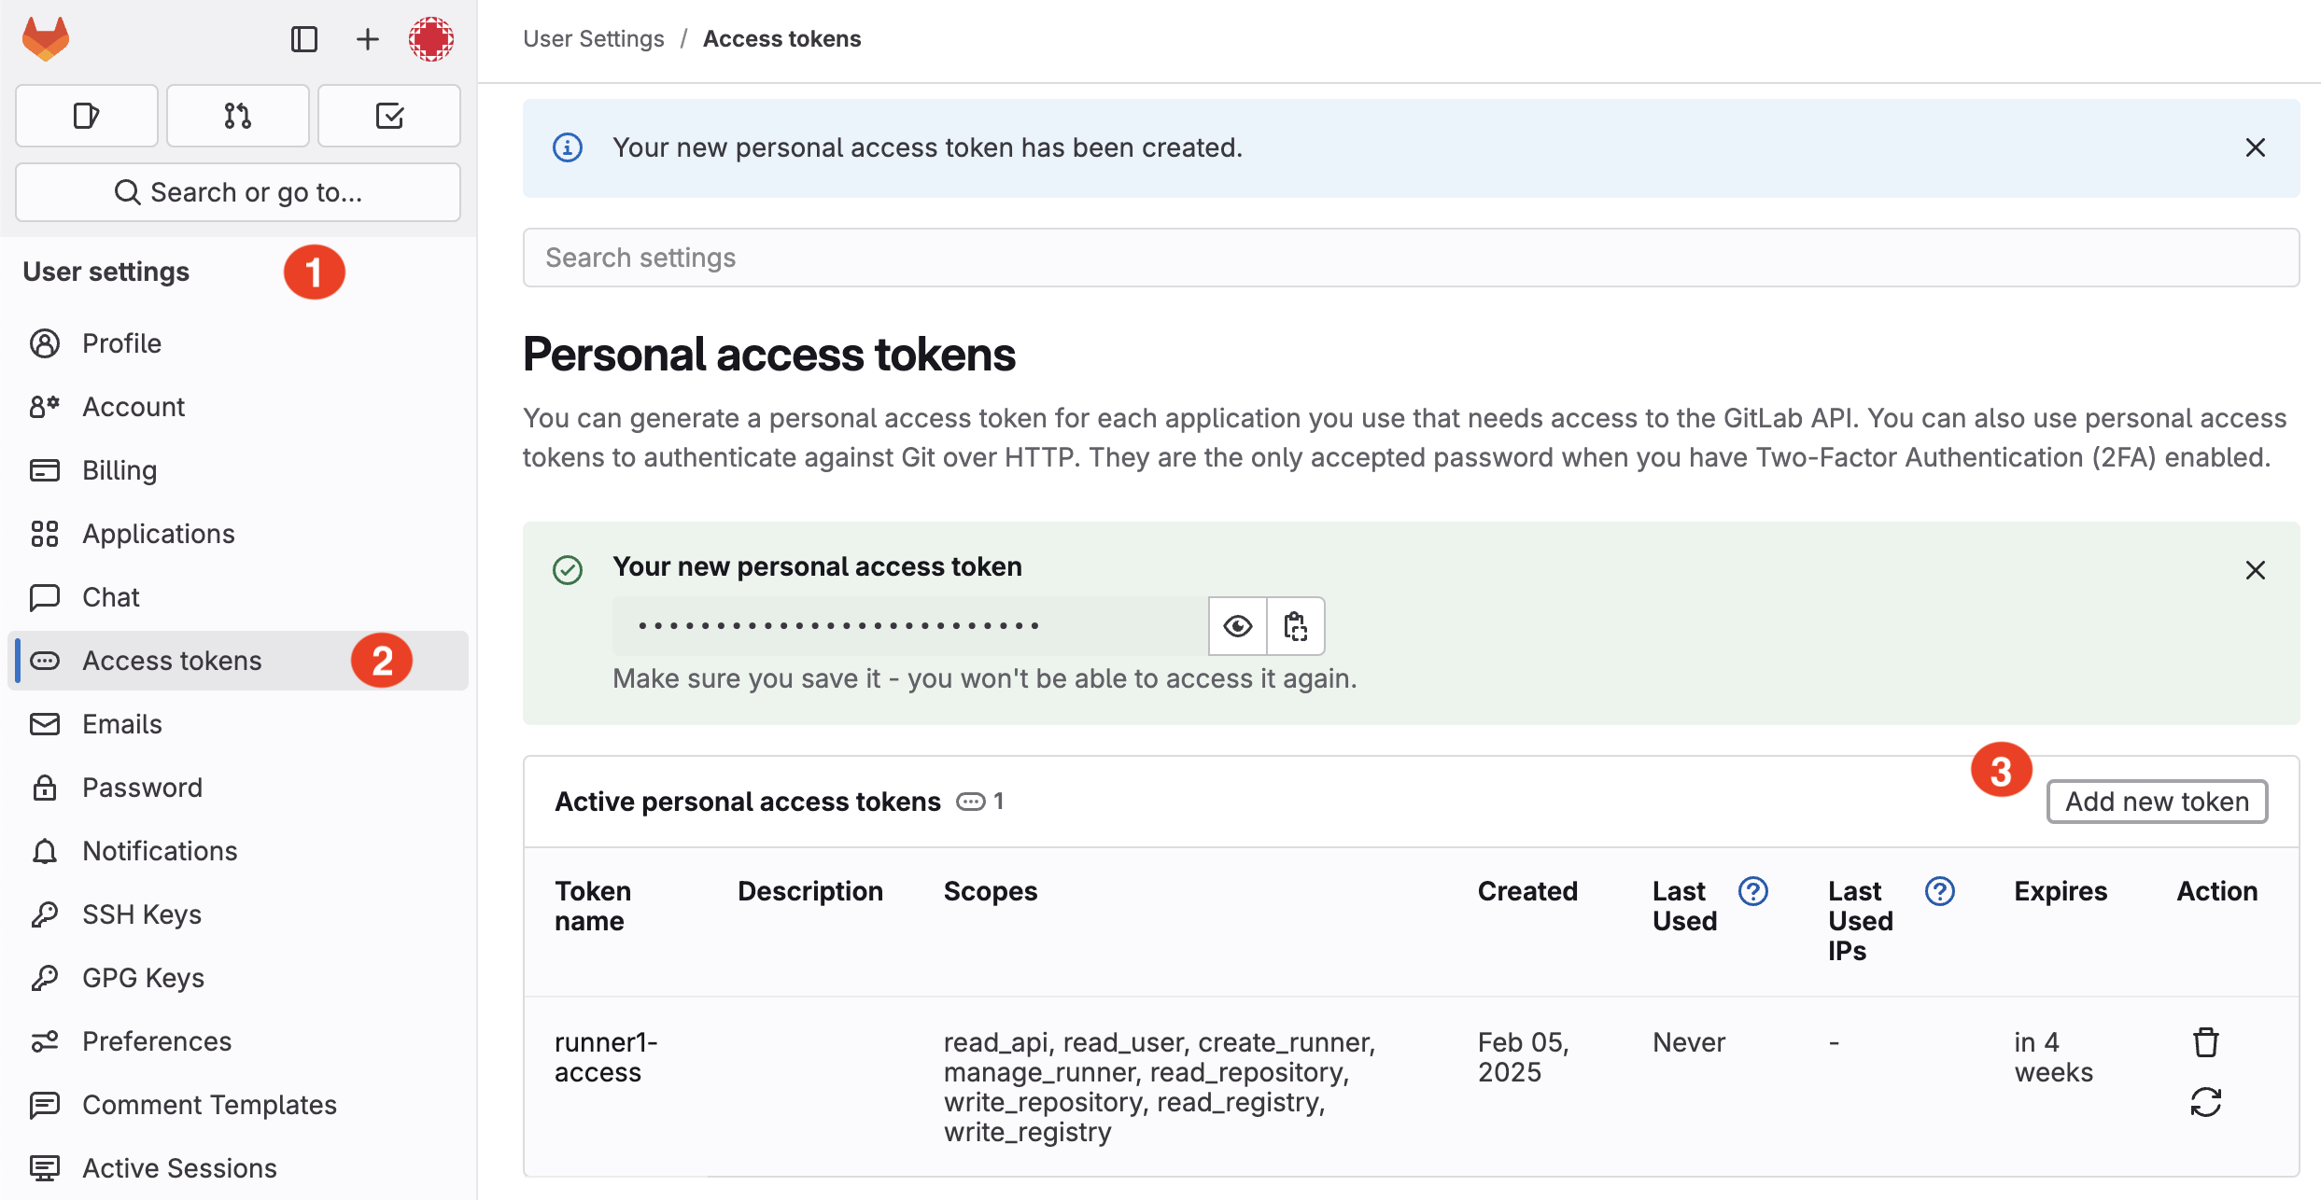Click the green check icon in alert
The width and height of the screenshot is (2321, 1200).
pos(568,570)
